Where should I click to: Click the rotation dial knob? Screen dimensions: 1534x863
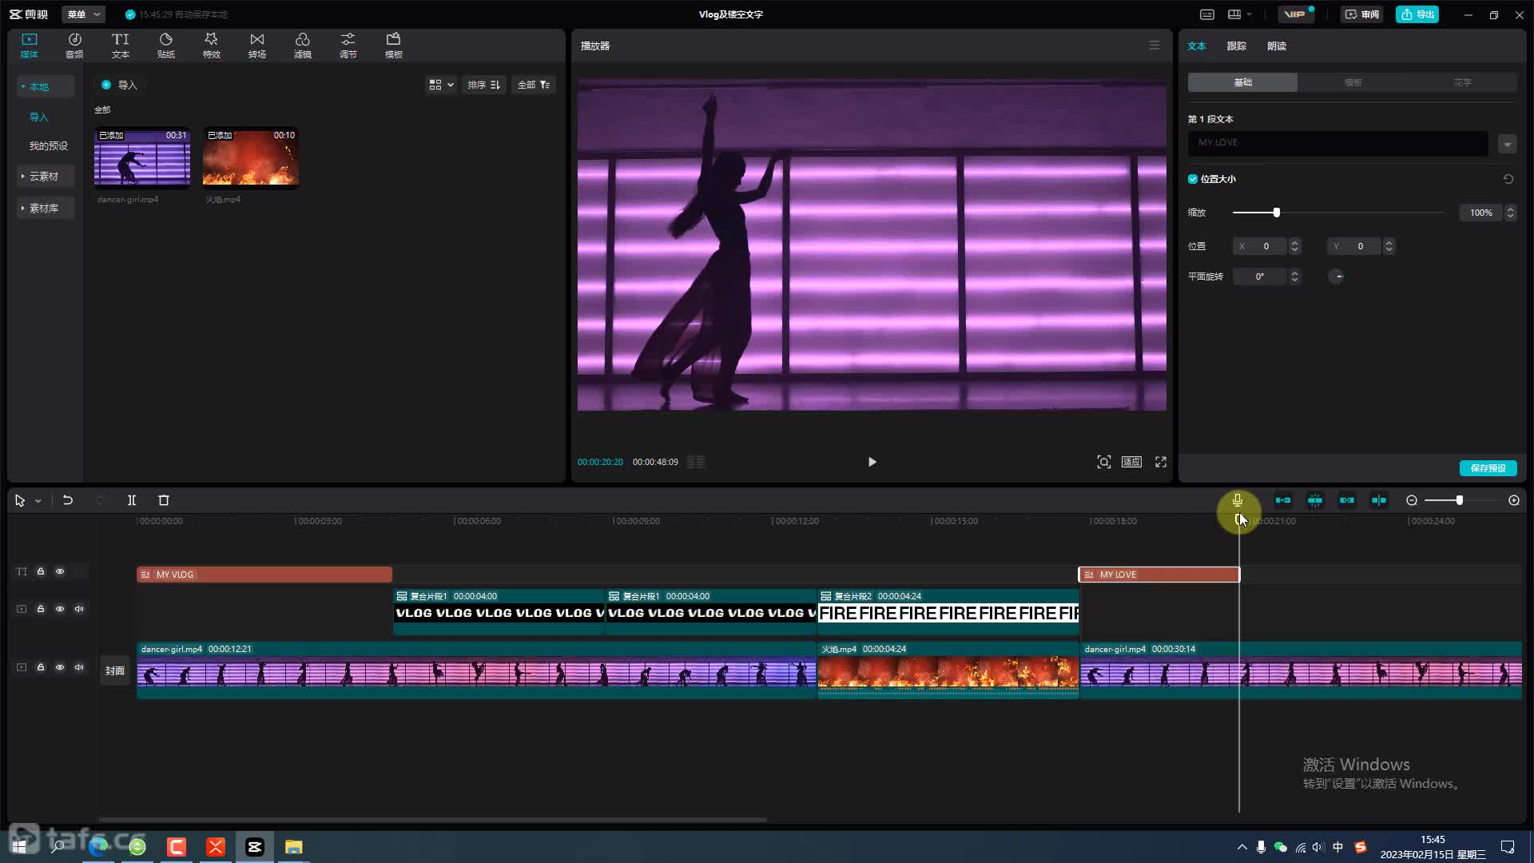coord(1336,276)
